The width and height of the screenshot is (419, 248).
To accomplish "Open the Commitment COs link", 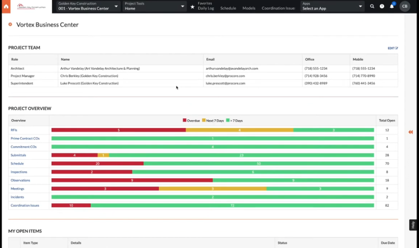I will (x=23, y=147).
